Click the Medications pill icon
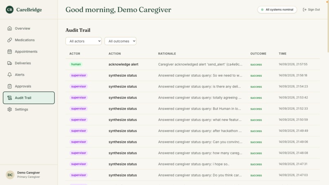The image size is (329, 185). pos(10,40)
